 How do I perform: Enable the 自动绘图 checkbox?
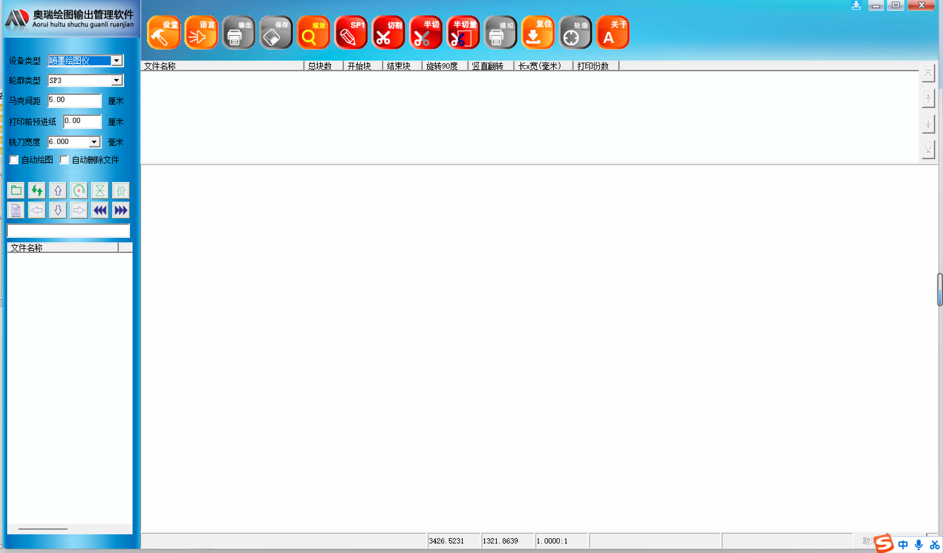(14, 160)
